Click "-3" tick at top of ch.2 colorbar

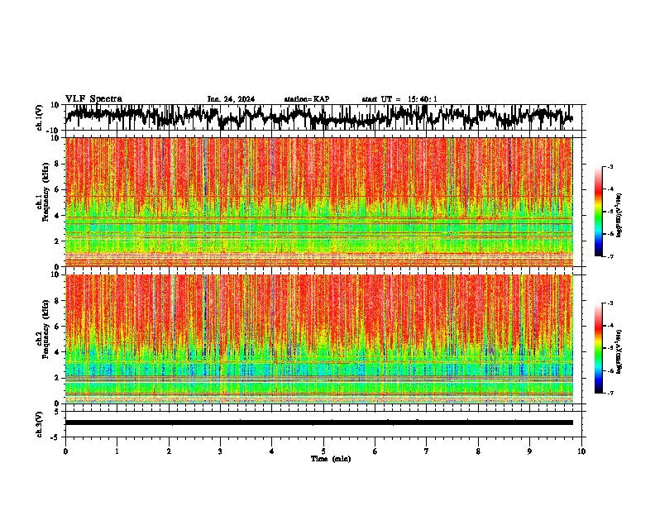click(x=610, y=303)
